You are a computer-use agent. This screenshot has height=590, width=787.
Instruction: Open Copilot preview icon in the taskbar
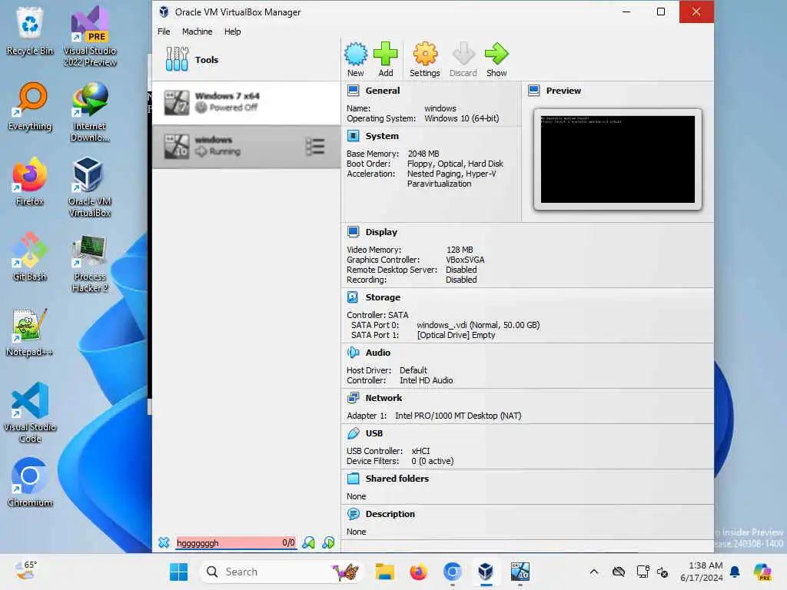click(x=762, y=572)
